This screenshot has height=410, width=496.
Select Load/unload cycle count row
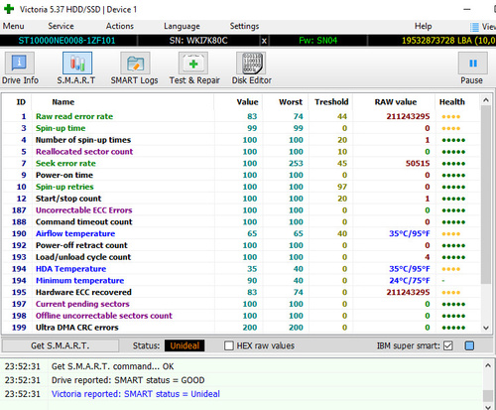click(x=241, y=257)
